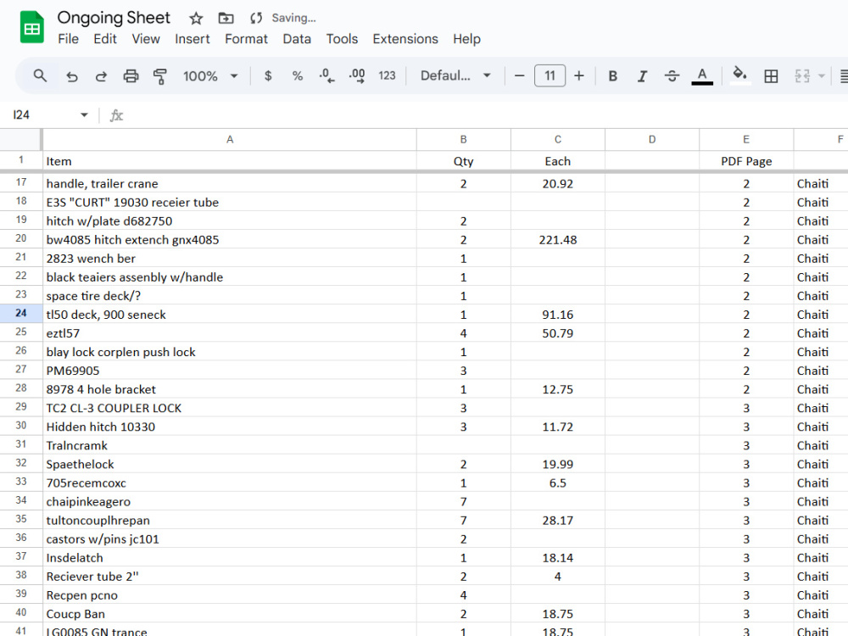The width and height of the screenshot is (848, 636).
Task: Decrease font size with minus button
Action: click(x=519, y=75)
